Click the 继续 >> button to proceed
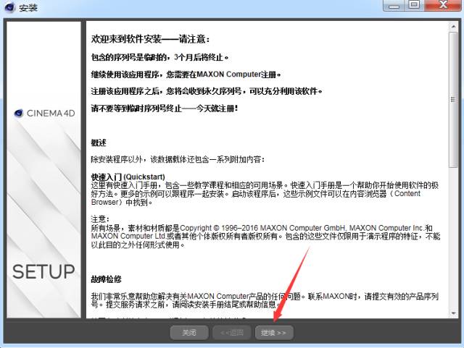 274,333
